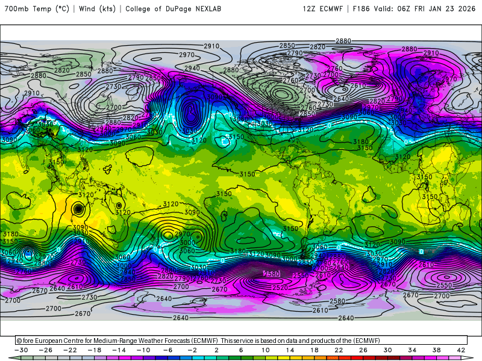Click the "2520" contour label
Image resolution: width=482 pixels, height=361 pixels.
tap(280, 288)
